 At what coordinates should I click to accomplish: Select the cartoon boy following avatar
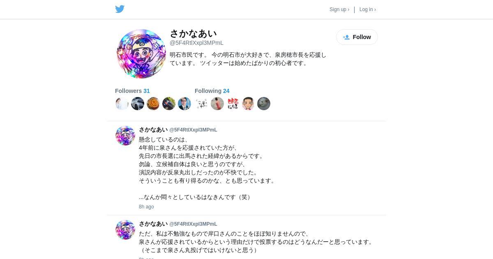click(248, 104)
